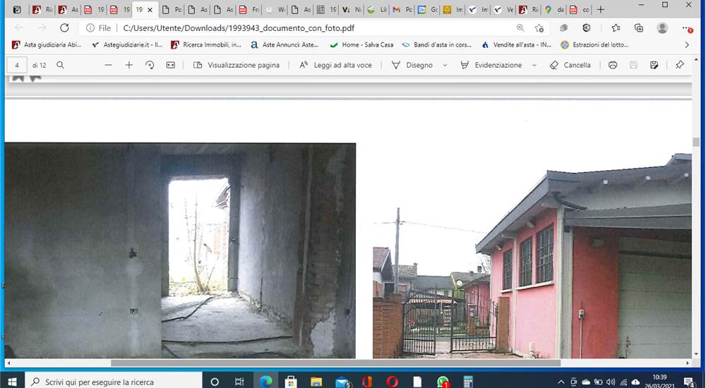Zoom in with the plus icon
The width and height of the screenshot is (706, 388).
[x=128, y=66]
